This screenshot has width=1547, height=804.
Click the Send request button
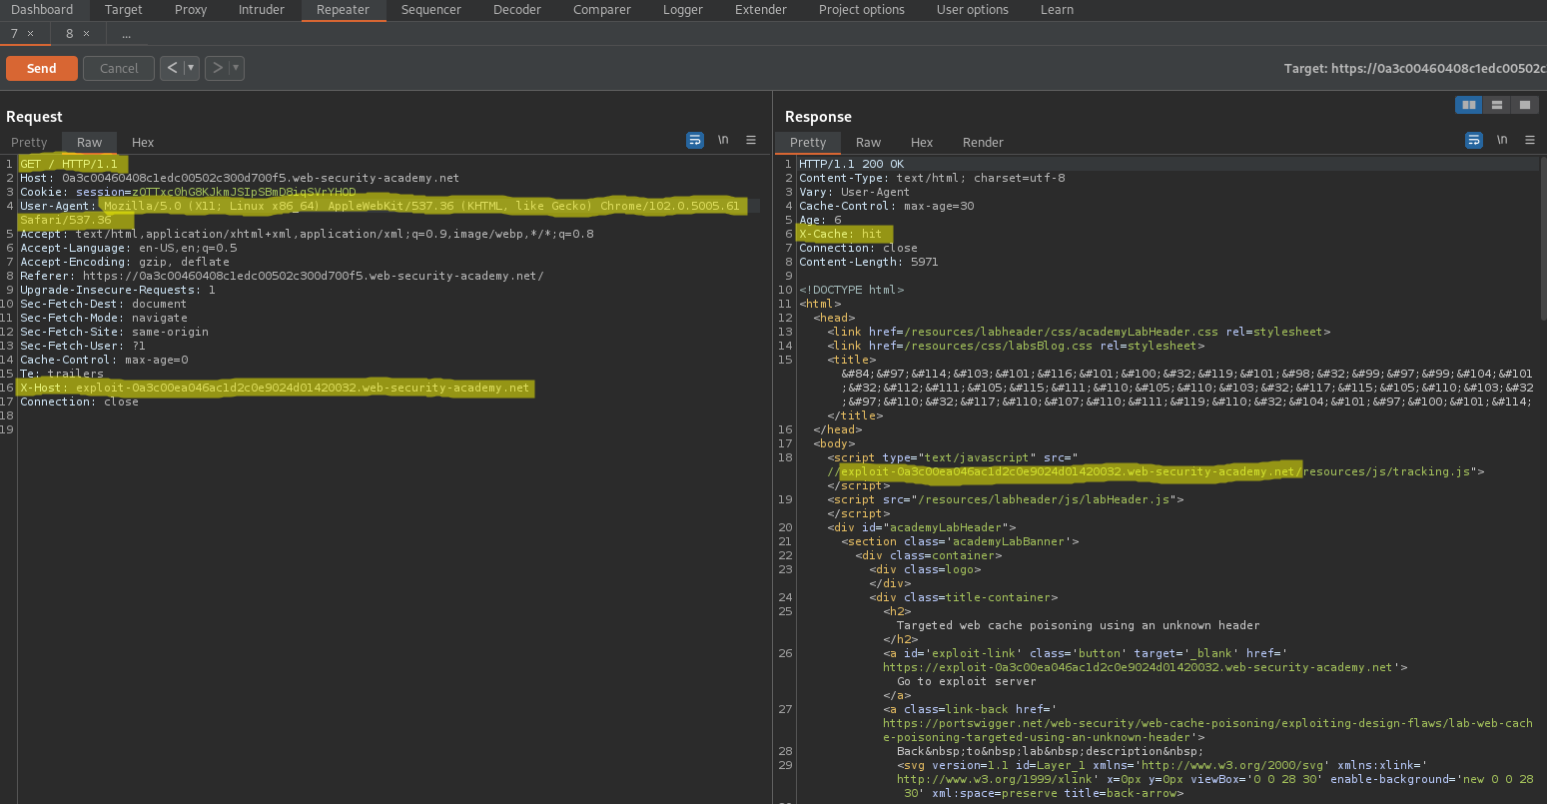click(41, 68)
